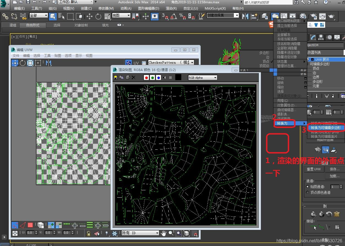Select the 顶点颜色通道 radio button
Viewport: 345px width, 246px height.
[x=308, y=192]
